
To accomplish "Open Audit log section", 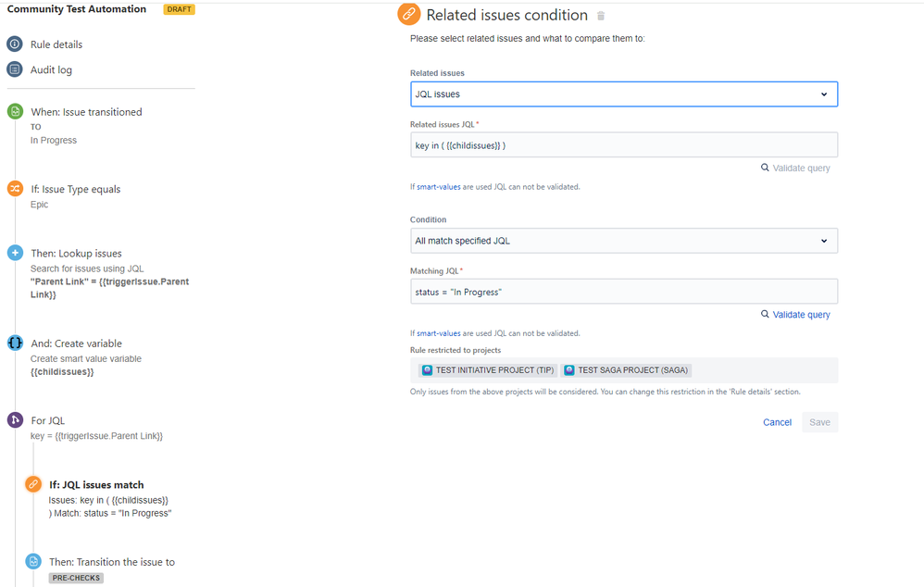I will click(x=51, y=69).
